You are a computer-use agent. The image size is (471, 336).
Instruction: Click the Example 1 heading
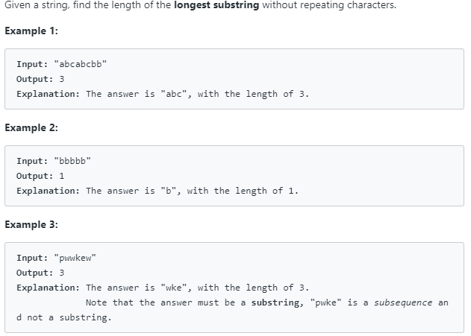point(31,31)
